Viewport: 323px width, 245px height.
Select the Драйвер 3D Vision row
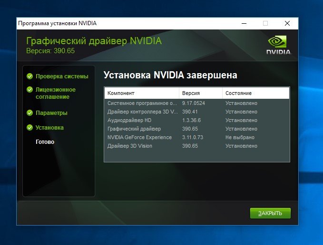pos(197,146)
